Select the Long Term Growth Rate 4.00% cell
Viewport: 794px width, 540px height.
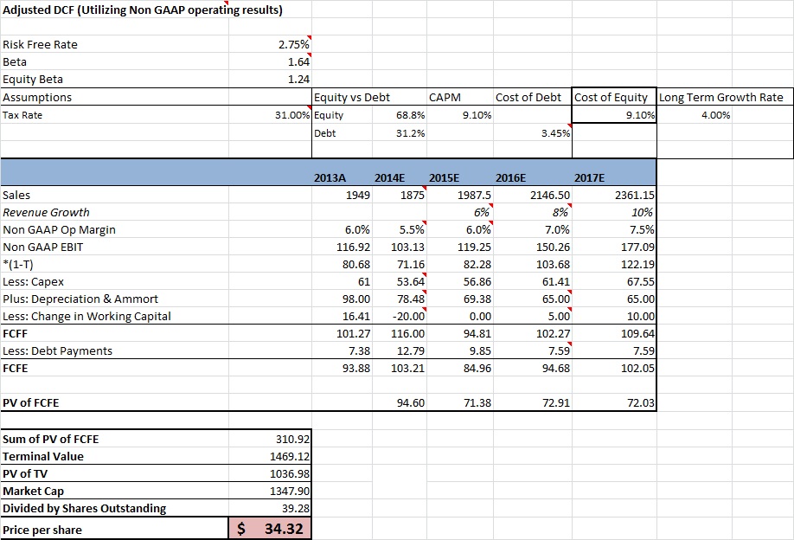point(695,115)
